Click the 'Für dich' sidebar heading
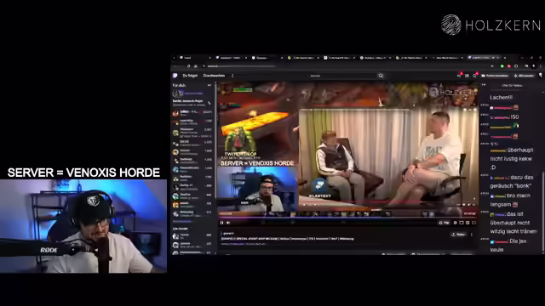The height and width of the screenshot is (306, 545). tap(180, 85)
